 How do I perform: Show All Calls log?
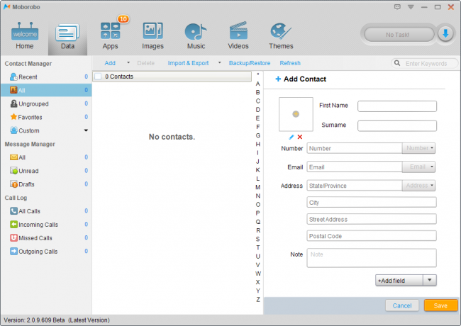[x=46, y=211]
